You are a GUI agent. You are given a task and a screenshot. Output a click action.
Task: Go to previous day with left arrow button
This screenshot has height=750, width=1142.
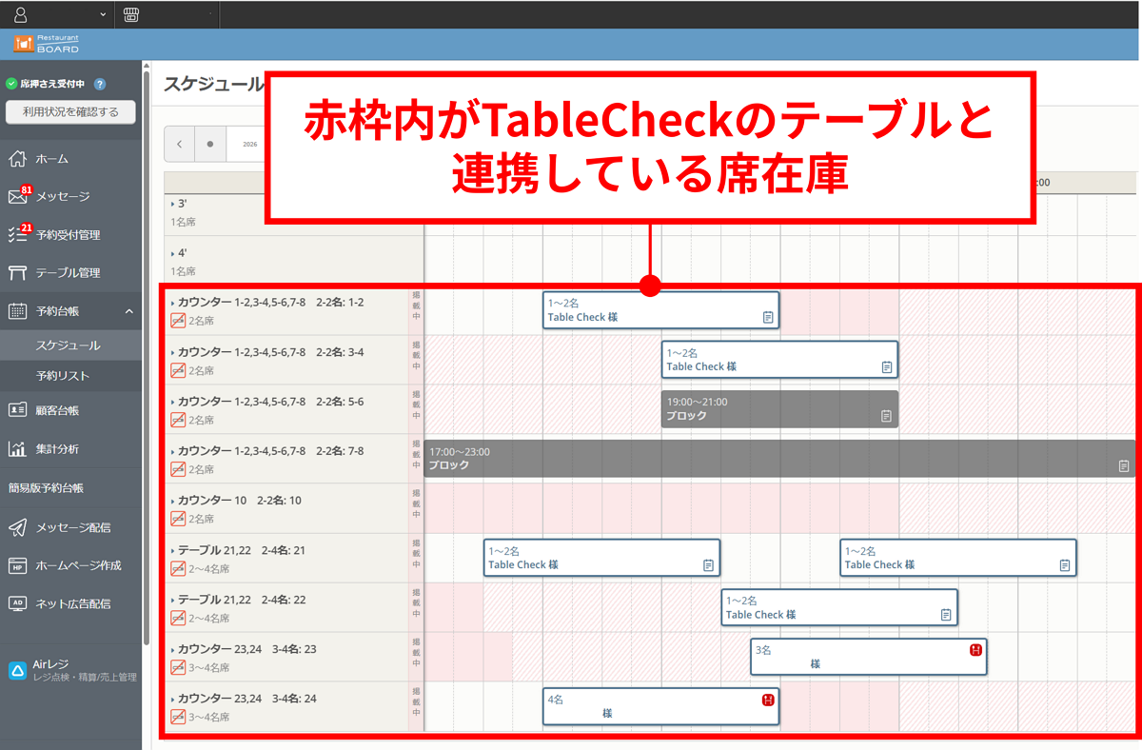coord(179,145)
